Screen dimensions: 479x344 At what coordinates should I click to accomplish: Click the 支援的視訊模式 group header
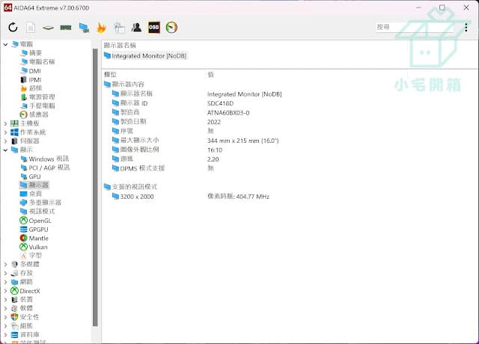130,187
